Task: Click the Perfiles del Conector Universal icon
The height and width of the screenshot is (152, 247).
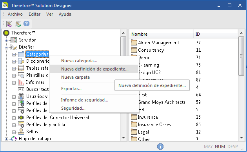Action: pyautogui.click(x=21, y=118)
